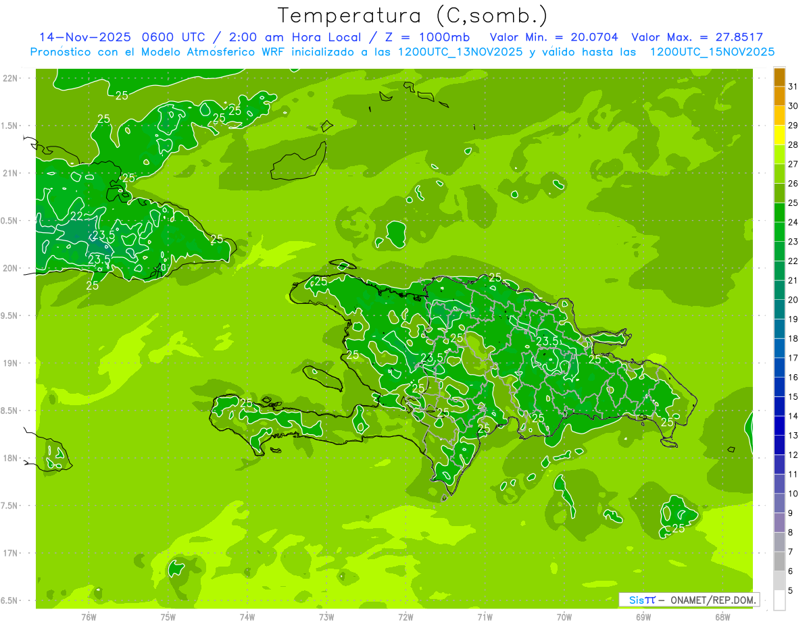Image resolution: width=811 pixels, height=626 pixels.
Task: Pick the gray legend band between 6 and 7
Action: (779, 561)
